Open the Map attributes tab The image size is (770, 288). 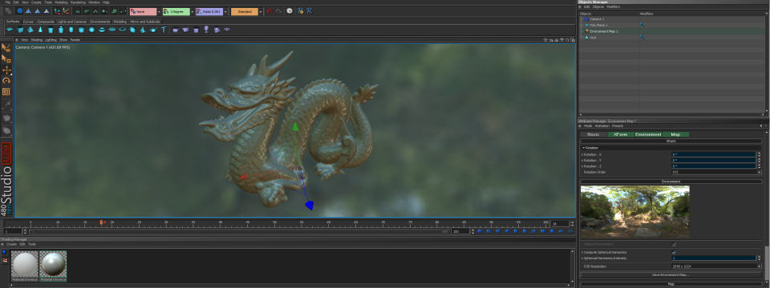pyautogui.click(x=675, y=134)
